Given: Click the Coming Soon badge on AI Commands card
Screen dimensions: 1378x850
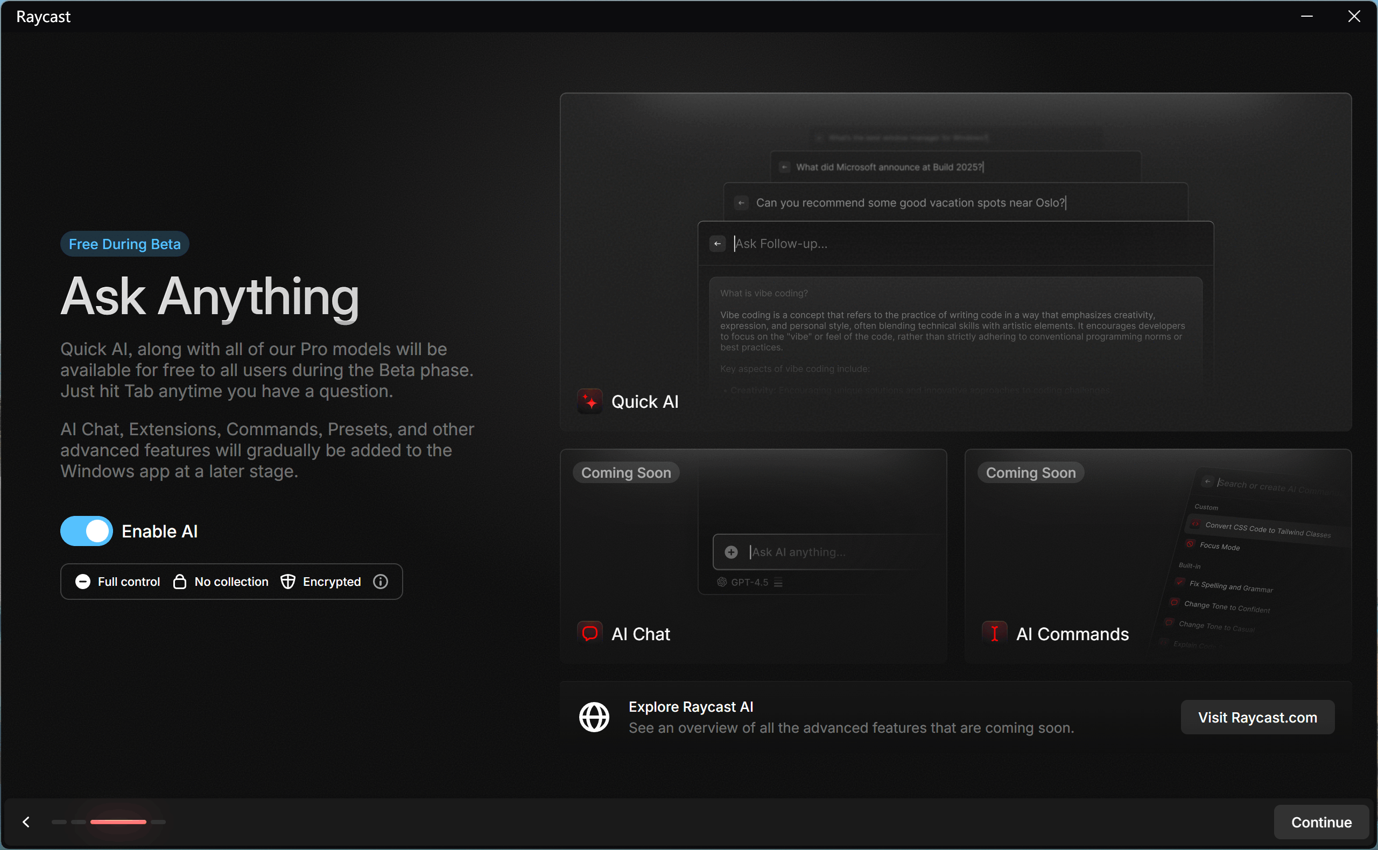Looking at the screenshot, I should point(1030,472).
